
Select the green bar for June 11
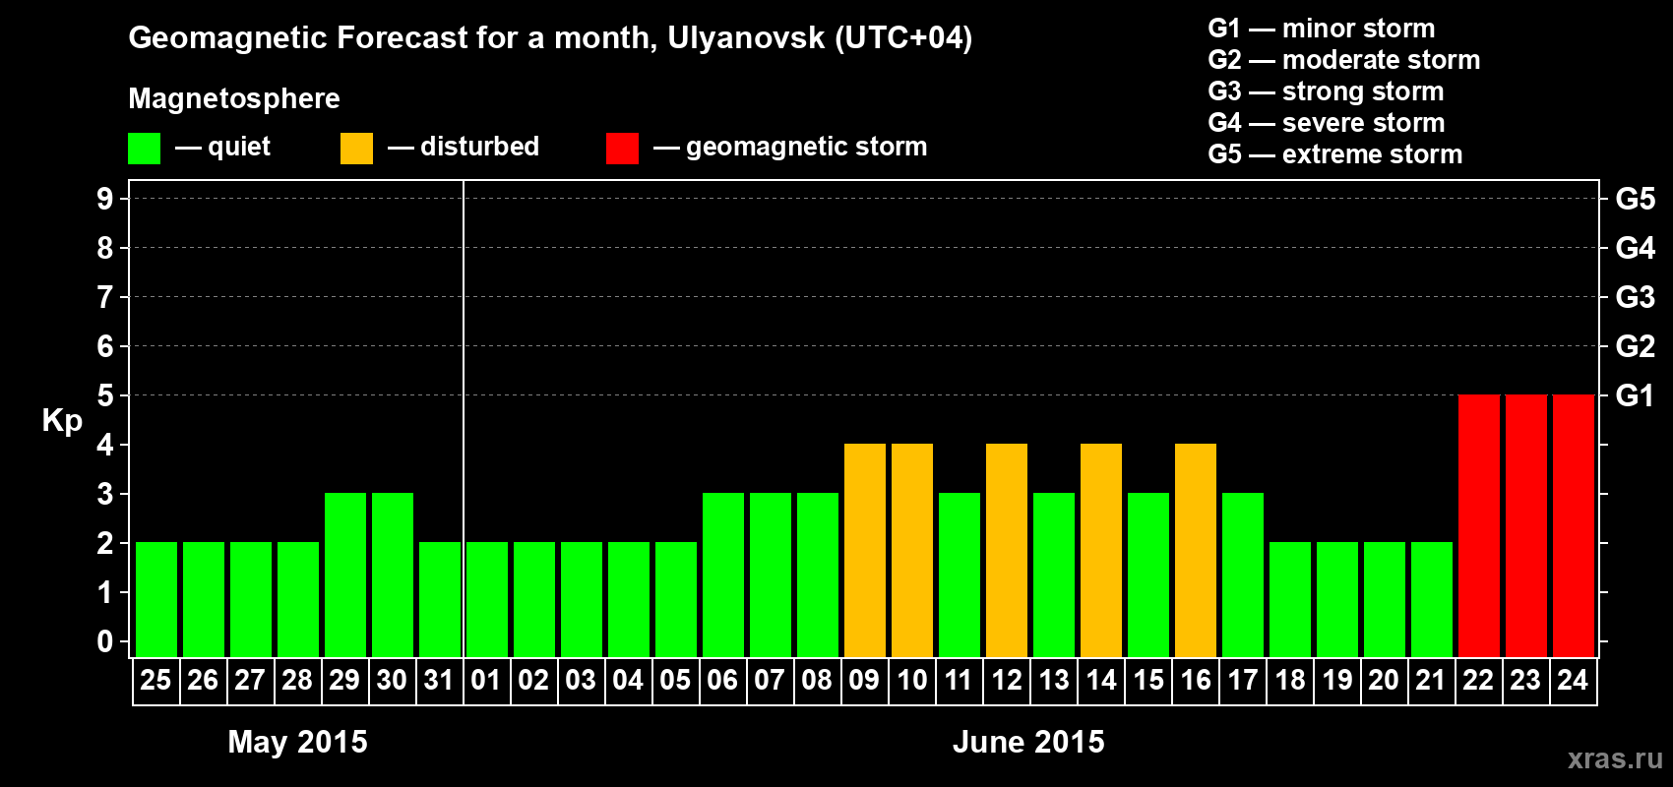pyautogui.click(x=960, y=575)
